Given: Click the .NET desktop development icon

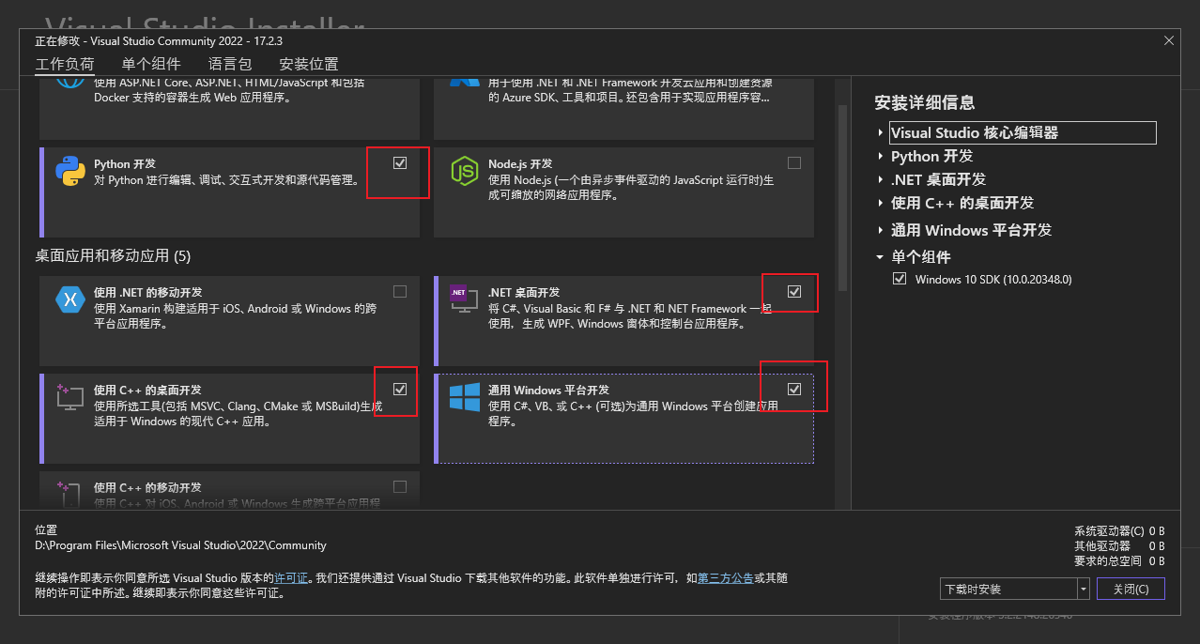Looking at the screenshot, I should [x=464, y=299].
